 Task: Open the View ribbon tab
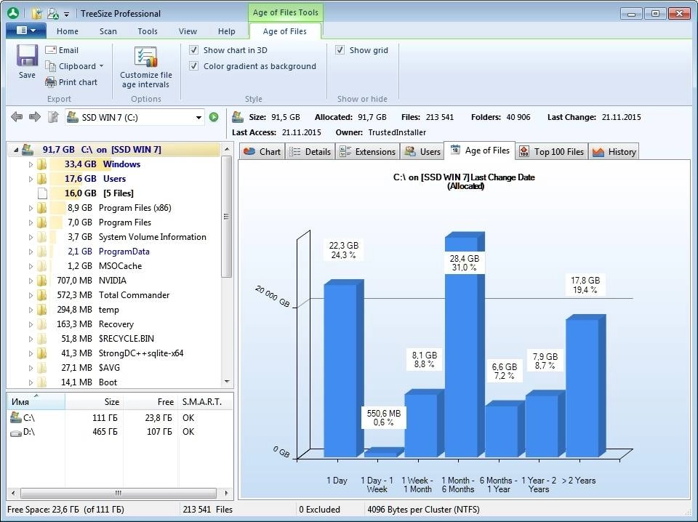188,31
